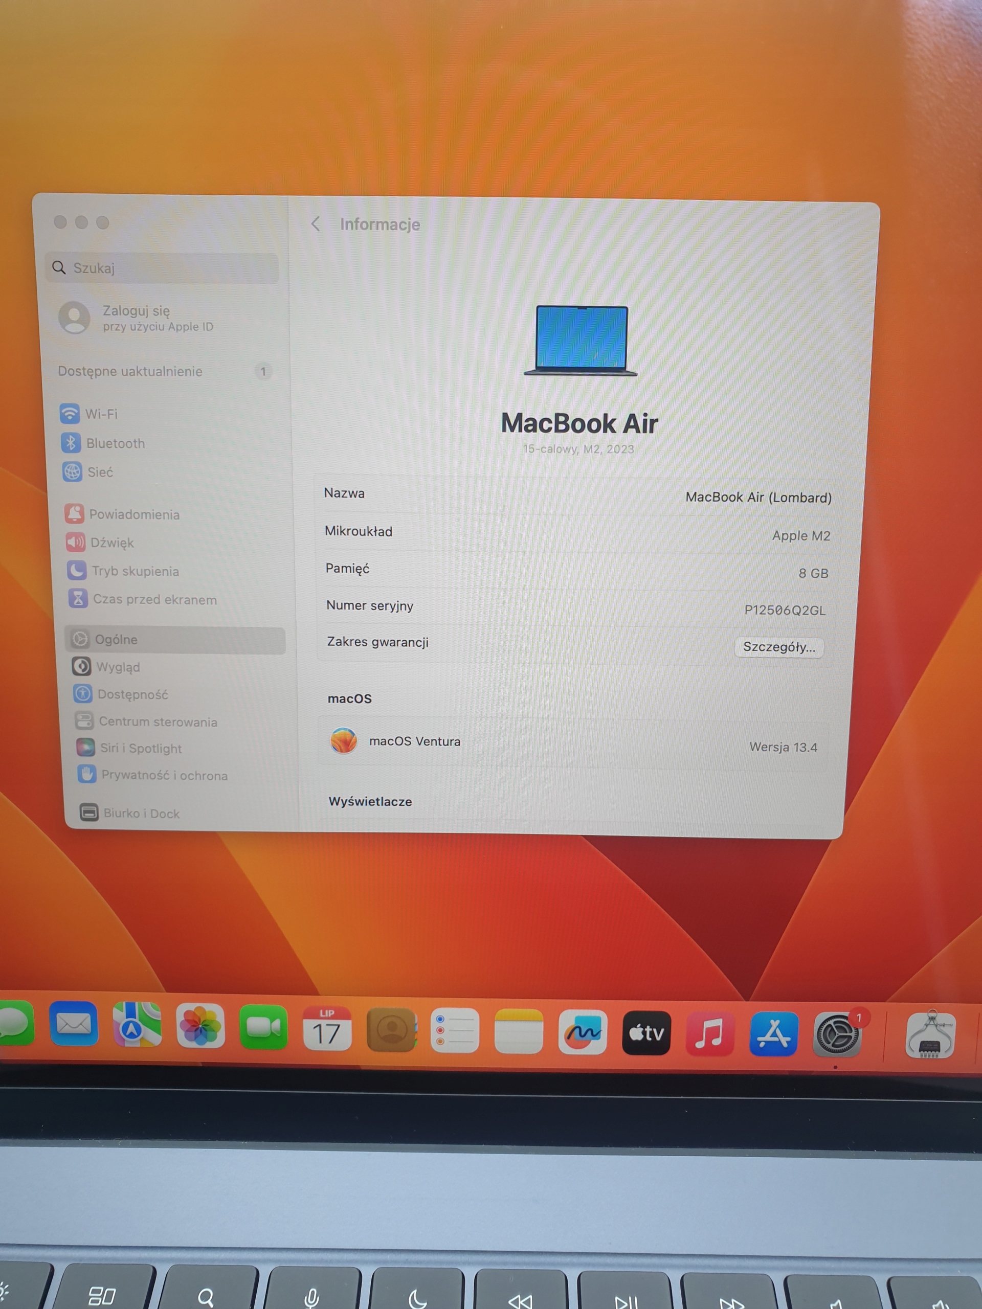Open Tryb skupienia focus settings
Image resolution: width=982 pixels, height=1309 pixels.
tap(135, 571)
